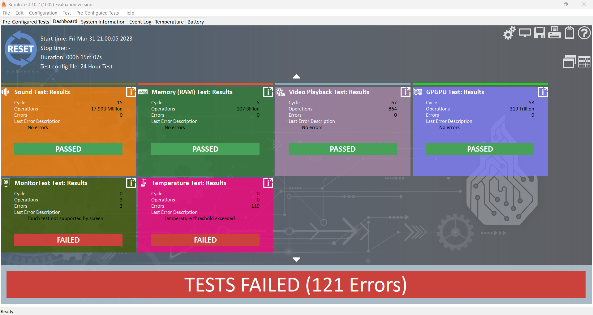
Task: Click the monitor icon on the MonitorTest card
Action: tap(6, 183)
